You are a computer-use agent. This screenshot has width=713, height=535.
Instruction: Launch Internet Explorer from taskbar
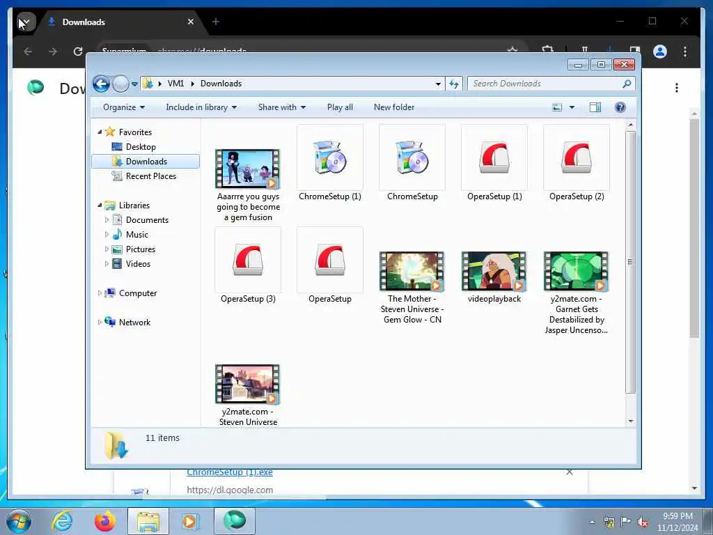point(61,521)
